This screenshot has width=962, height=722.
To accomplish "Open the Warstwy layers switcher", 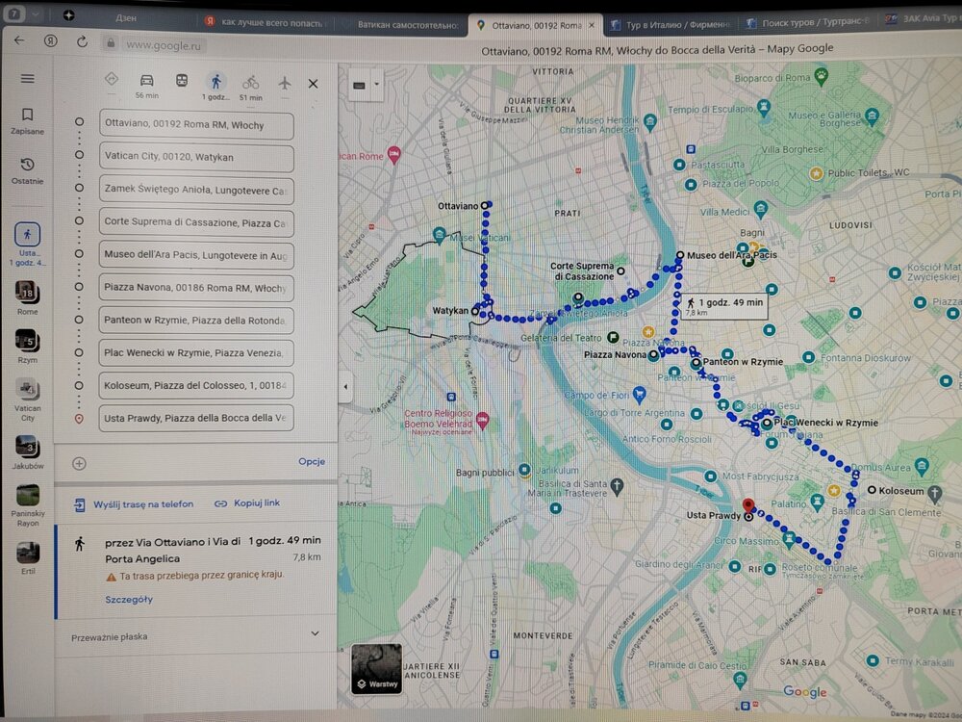I will (x=377, y=669).
